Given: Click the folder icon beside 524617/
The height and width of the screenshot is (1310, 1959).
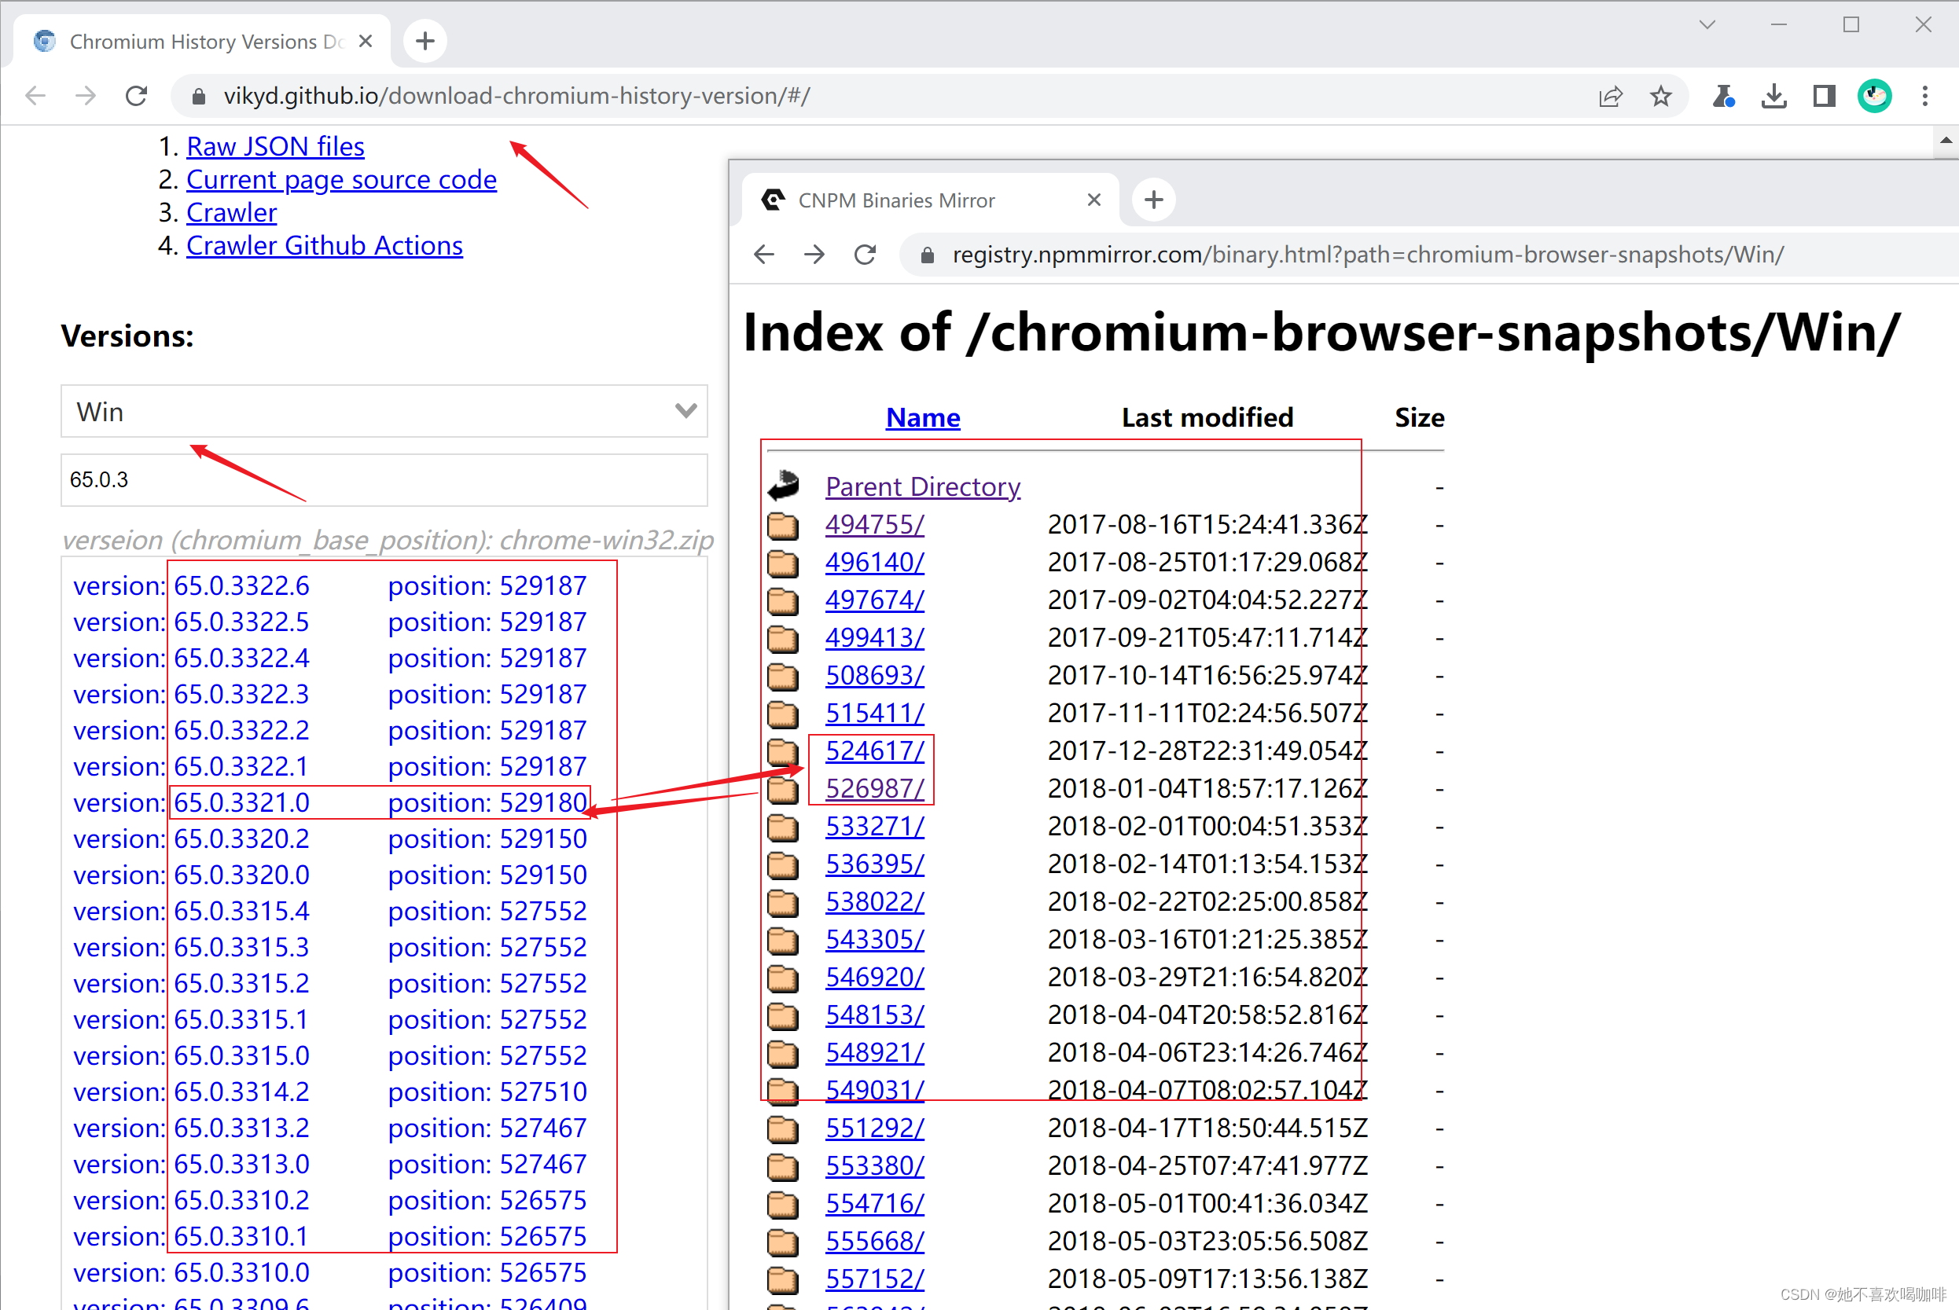Looking at the screenshot, I should 782,751.
